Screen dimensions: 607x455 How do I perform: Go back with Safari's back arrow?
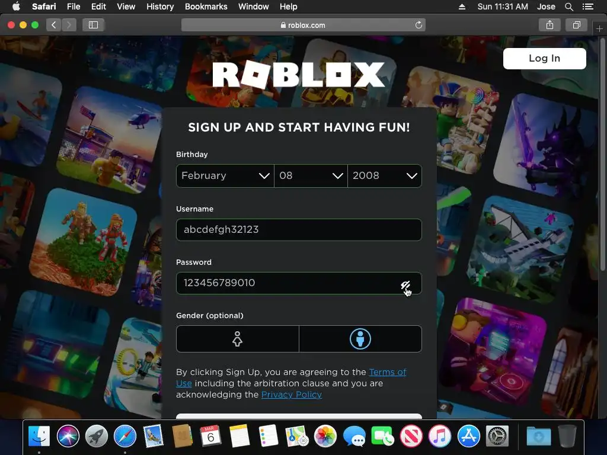tap(54, 25)
